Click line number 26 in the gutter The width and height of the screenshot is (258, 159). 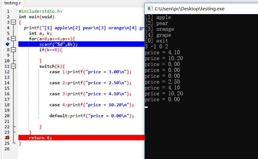coord(7,149)
